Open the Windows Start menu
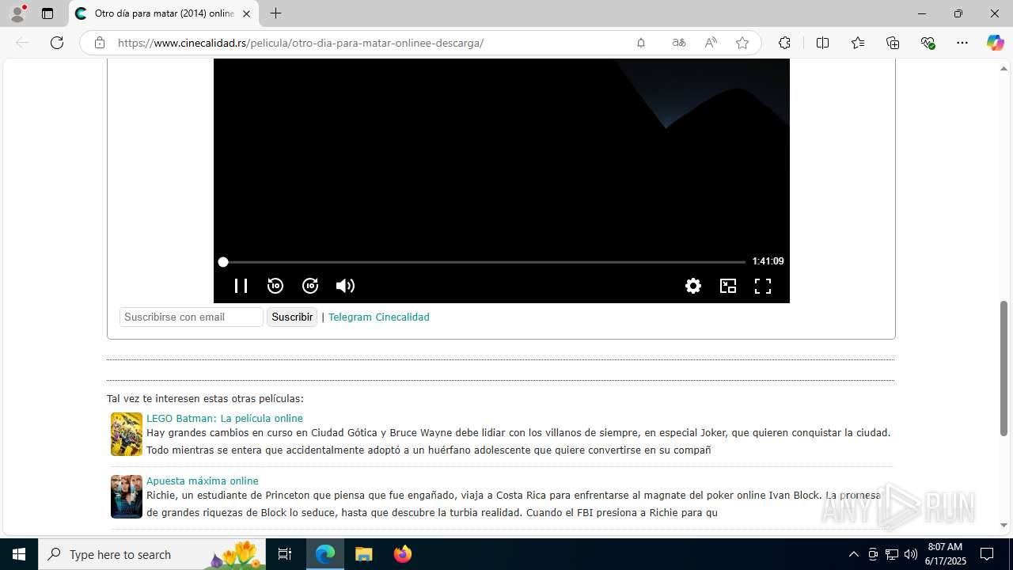 coord(19,554)
